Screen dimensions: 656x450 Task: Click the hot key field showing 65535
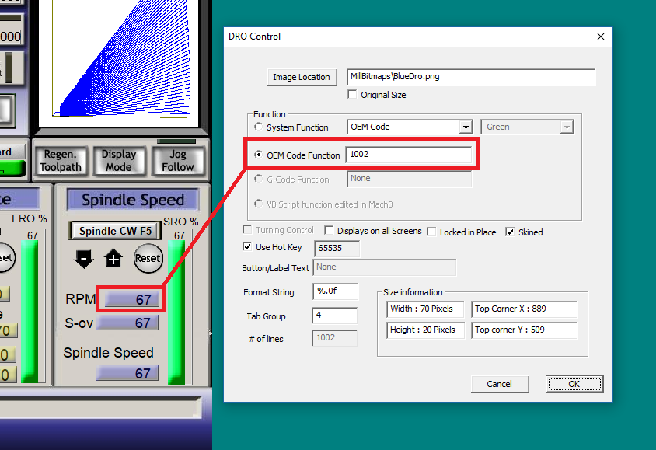pos(337,248)
